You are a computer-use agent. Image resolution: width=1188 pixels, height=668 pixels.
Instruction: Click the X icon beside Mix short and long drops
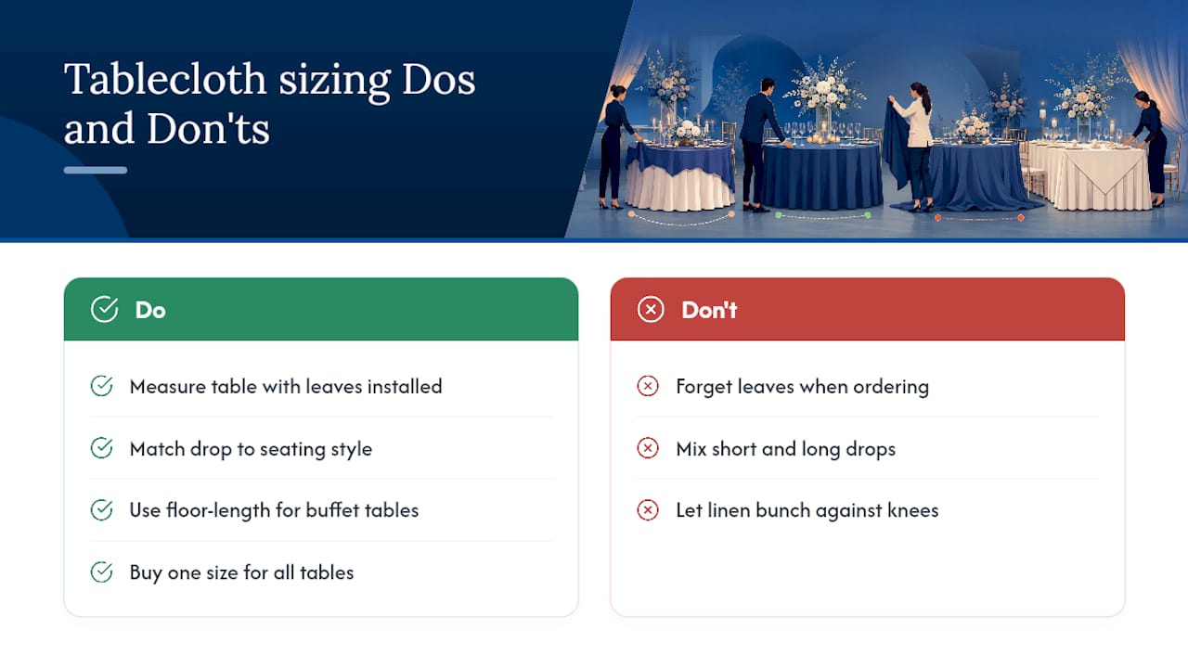648,448
